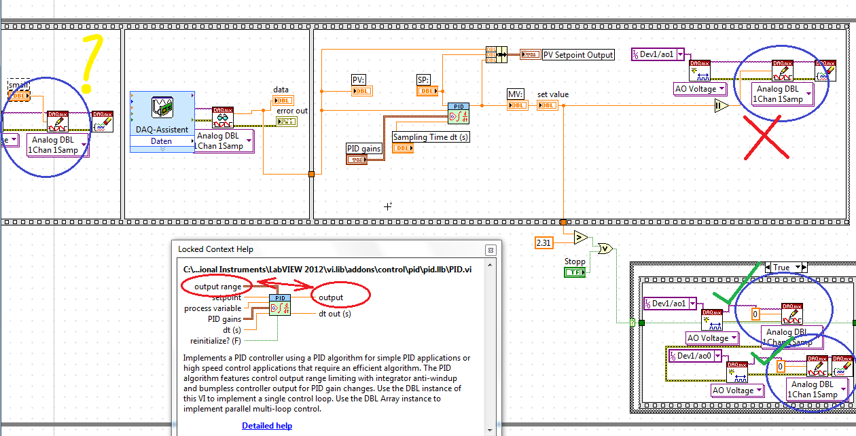The height and width of the screenshot is (436, 856).
Task: Click the absolute value triangle node
Action: 720,107
